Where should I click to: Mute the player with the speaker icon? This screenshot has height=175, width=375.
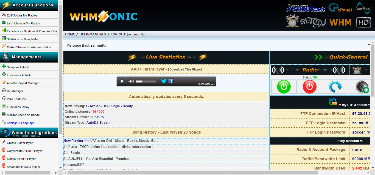coord(131,81)
